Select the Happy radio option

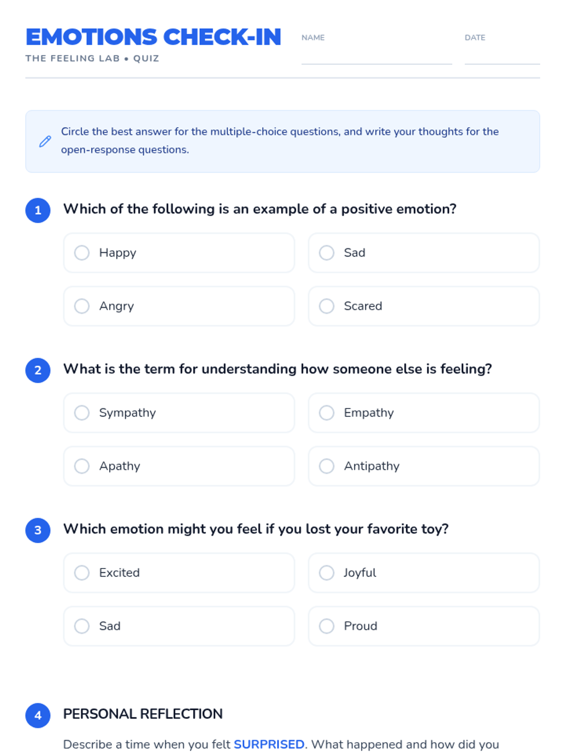click(x=82, y=253)
